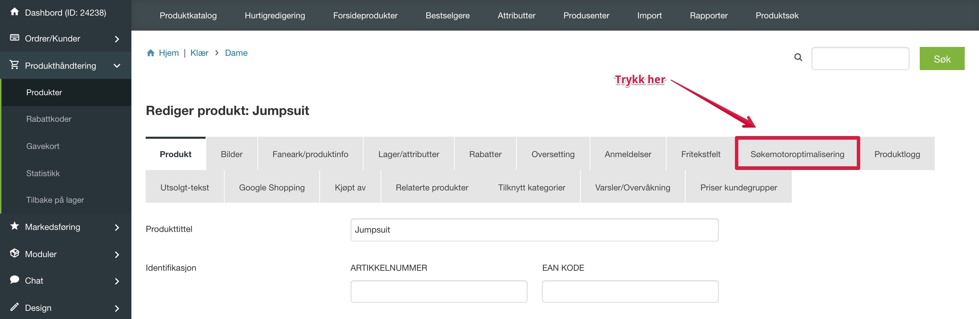This screenshot has height=319, width=979.
Task: Go to the Dame breadcrumb link
Action: (x=236, y=53)
